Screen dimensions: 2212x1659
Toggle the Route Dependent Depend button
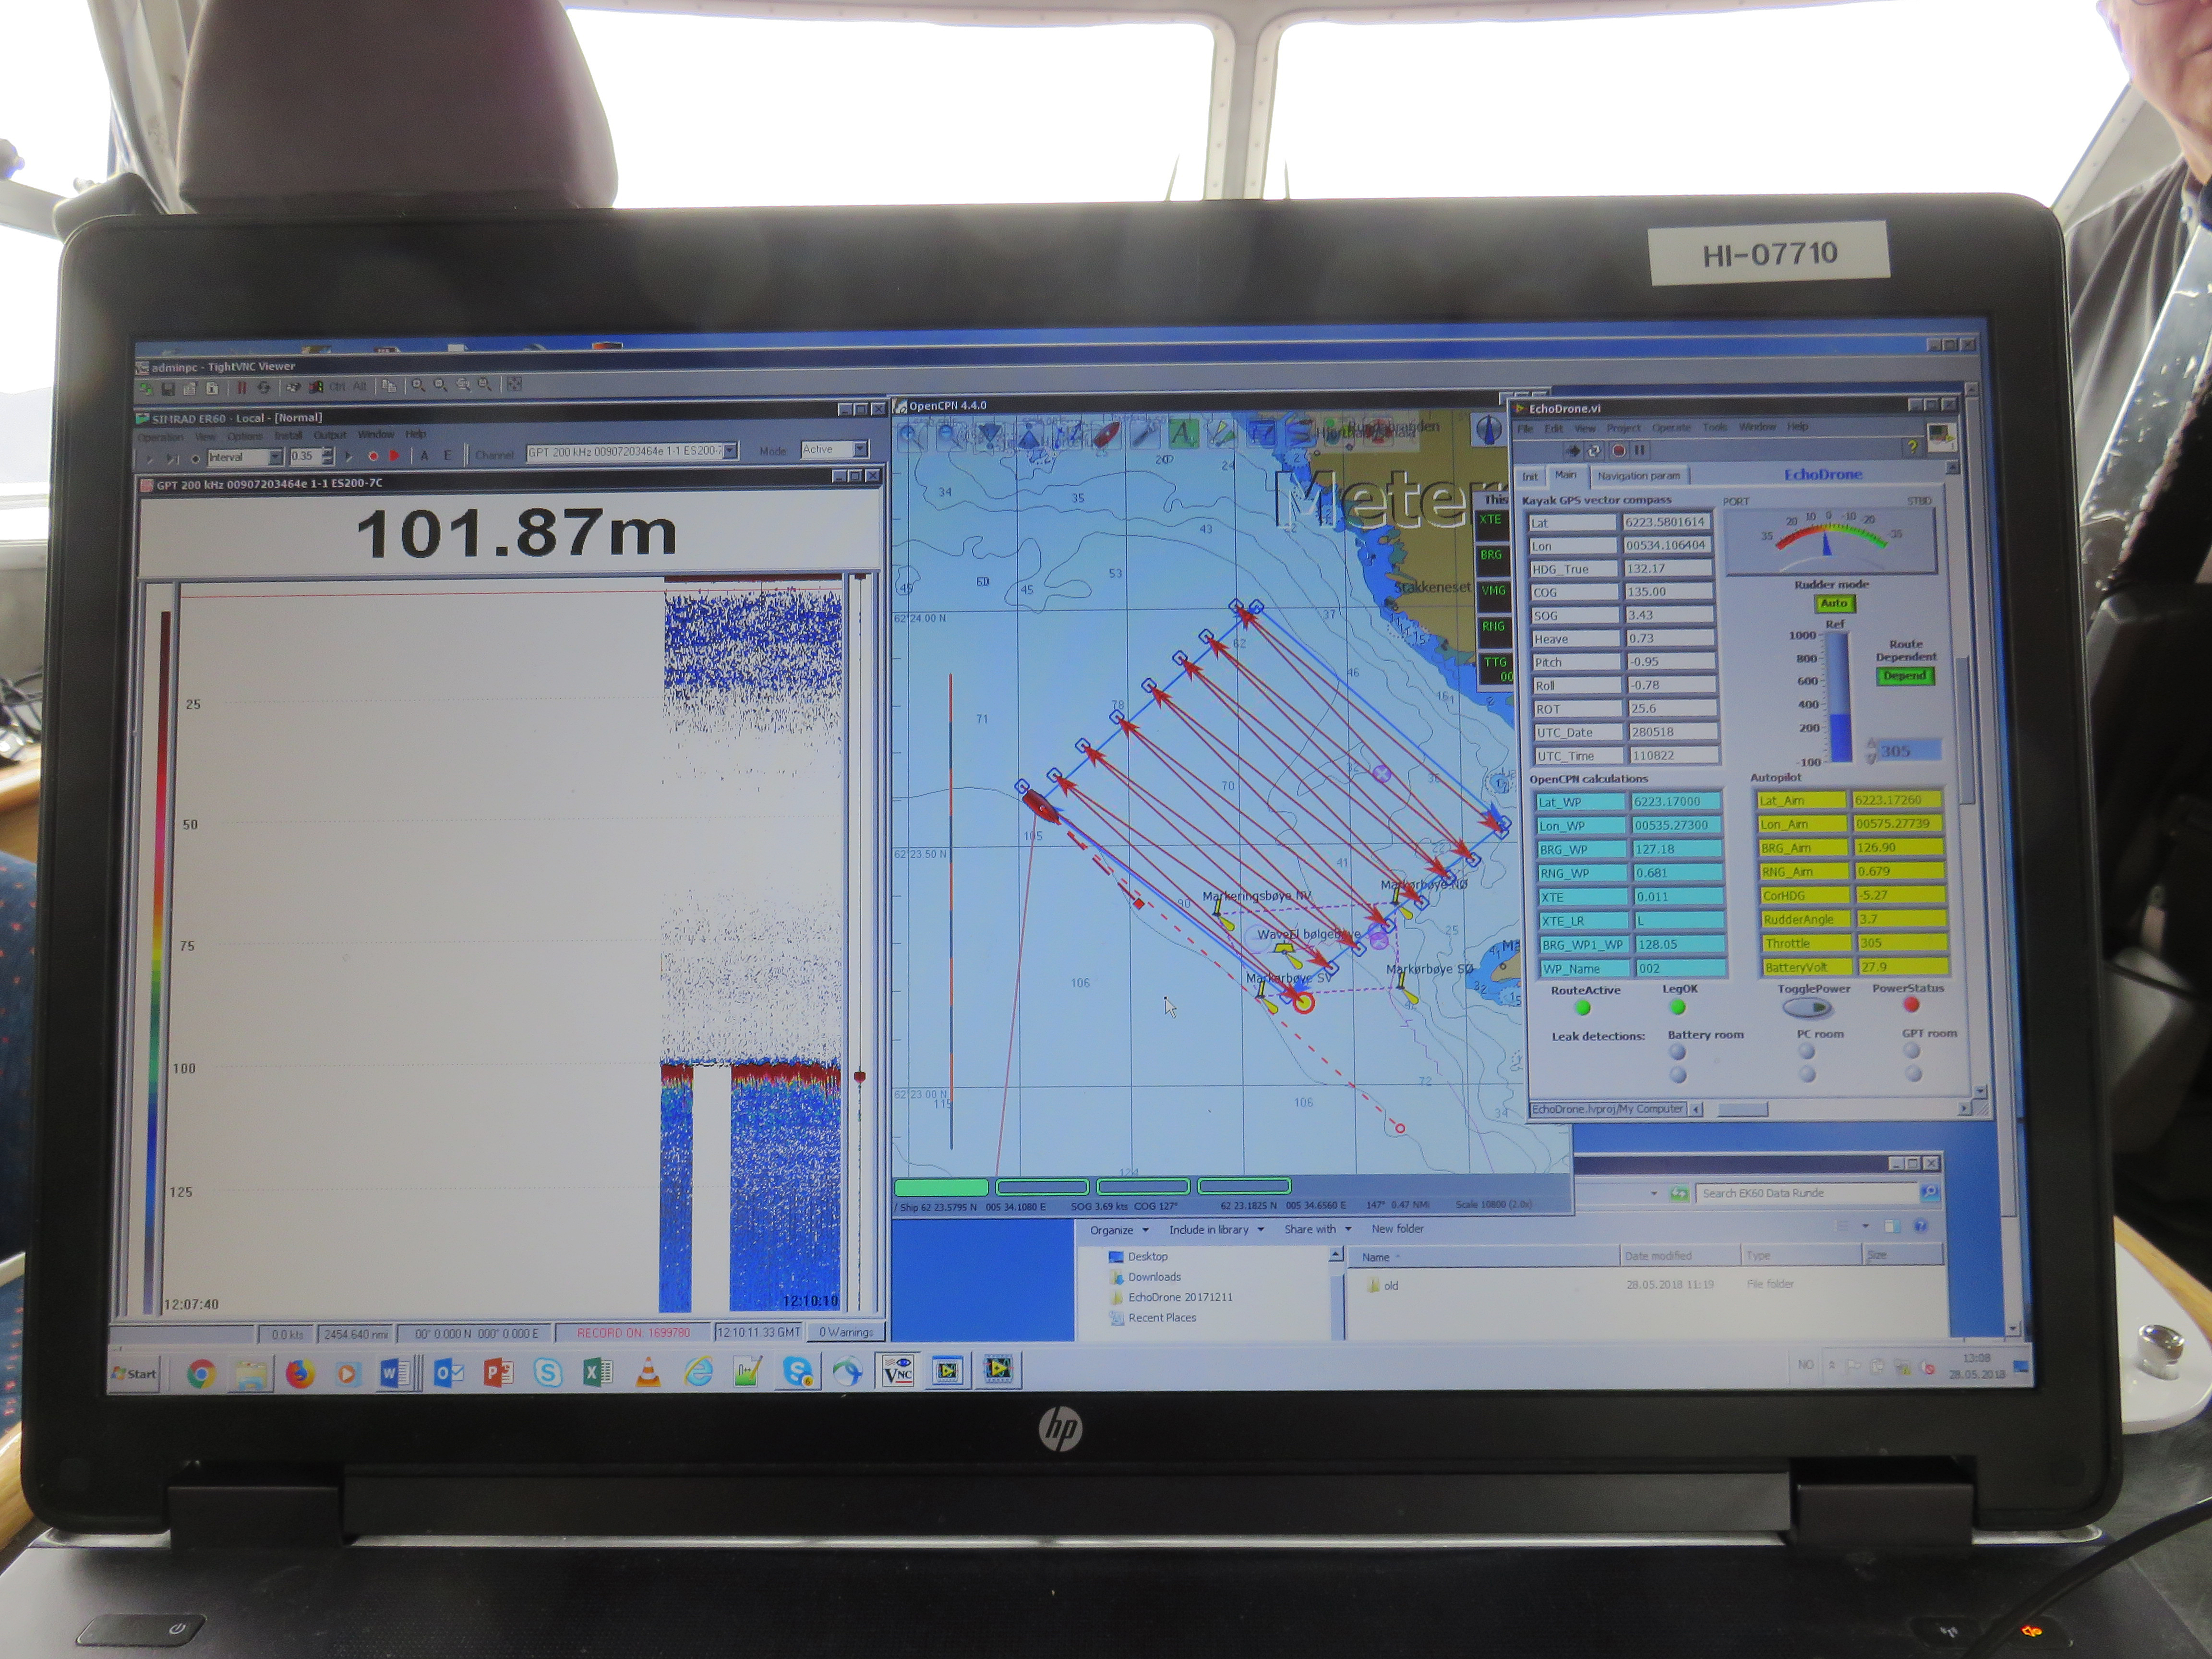point(1904,676)
